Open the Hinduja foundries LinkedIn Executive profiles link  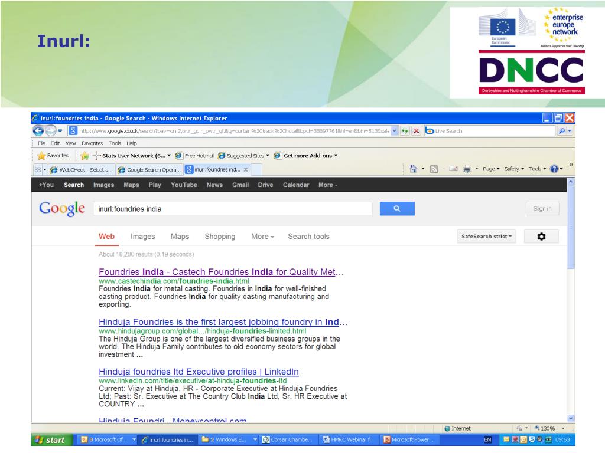[199, 372]
